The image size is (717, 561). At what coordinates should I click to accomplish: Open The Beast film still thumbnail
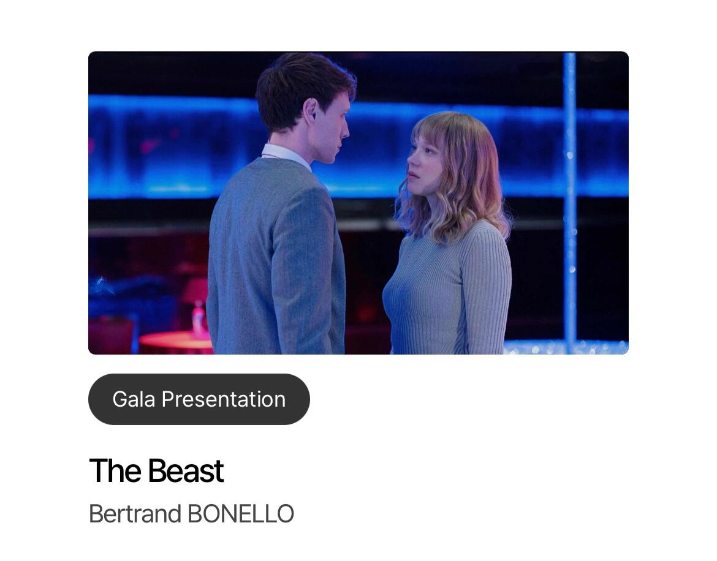(358, 203)
